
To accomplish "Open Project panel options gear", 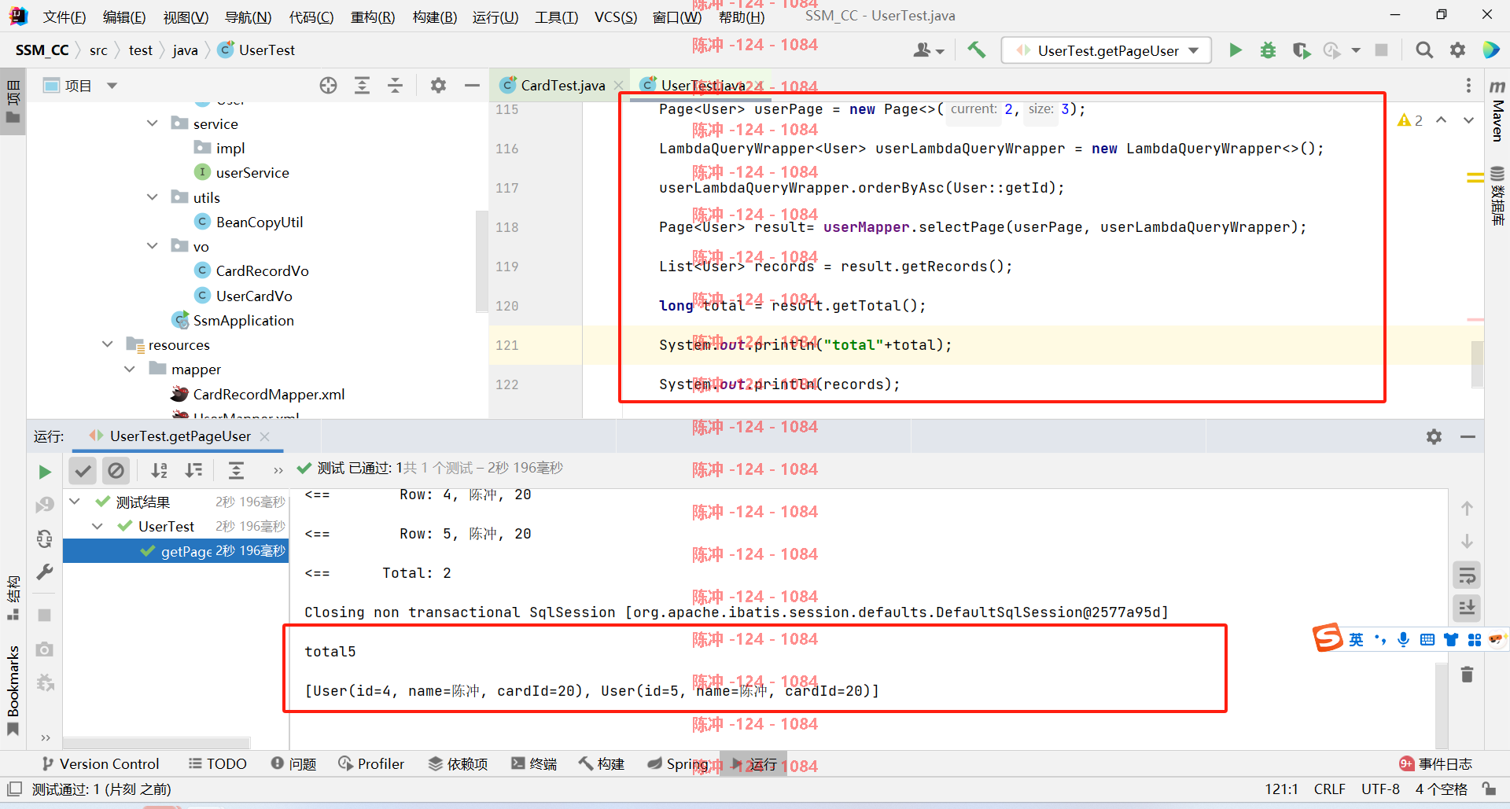I will [438, 86].
